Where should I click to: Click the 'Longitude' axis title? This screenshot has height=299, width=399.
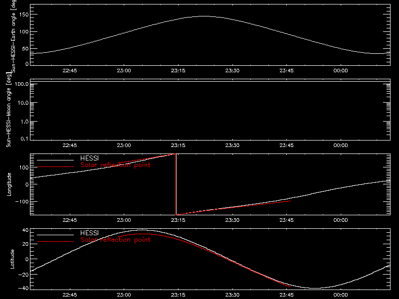tap(9, 184)
